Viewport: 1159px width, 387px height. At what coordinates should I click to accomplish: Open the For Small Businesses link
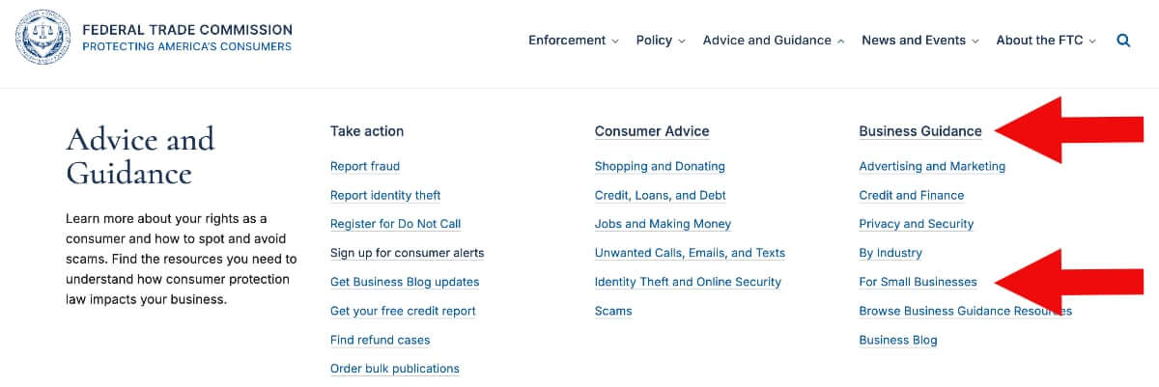pos(918,282)
